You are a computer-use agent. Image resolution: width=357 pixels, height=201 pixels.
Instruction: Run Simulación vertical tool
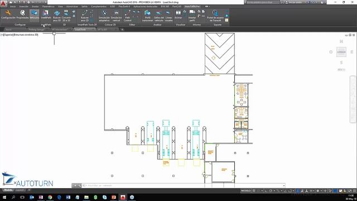point(117,16)
